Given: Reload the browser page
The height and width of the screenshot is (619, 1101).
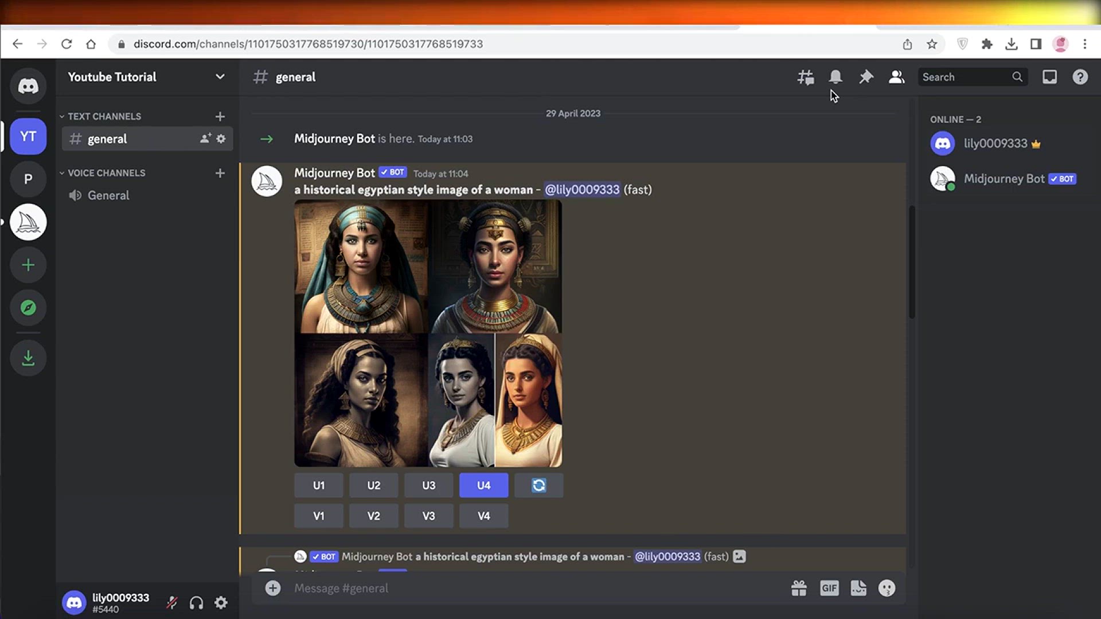Looking at the screenshot, I should 67,44.
